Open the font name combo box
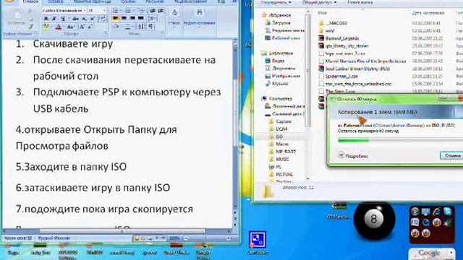463x260 pixels. tap(64, 11)
